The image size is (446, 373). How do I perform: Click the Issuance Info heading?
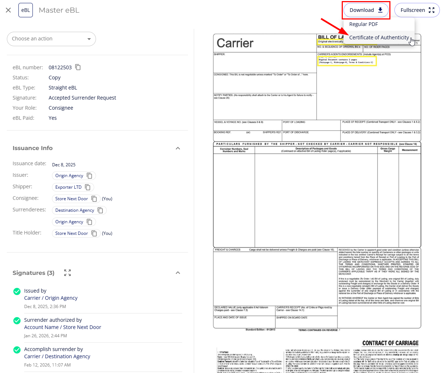[x=32, y=148]
